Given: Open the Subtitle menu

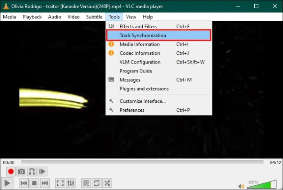Looking at the screenshot, I should click(94, 17).
